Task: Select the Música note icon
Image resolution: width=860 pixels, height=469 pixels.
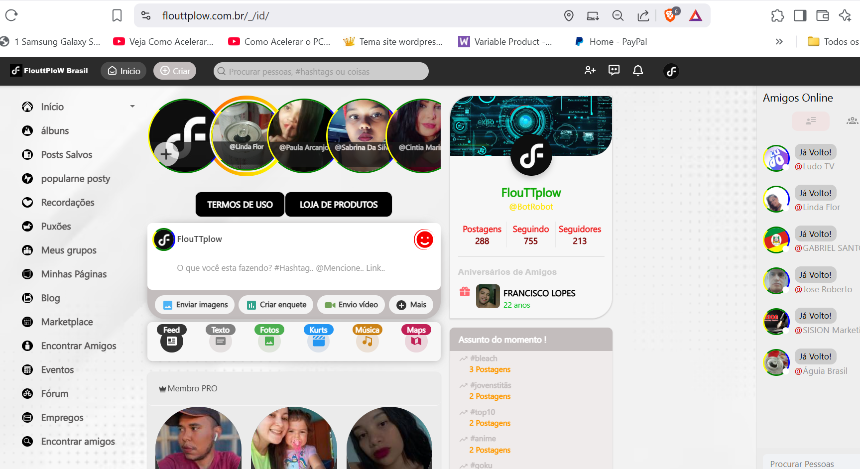Action: point(367,341)
